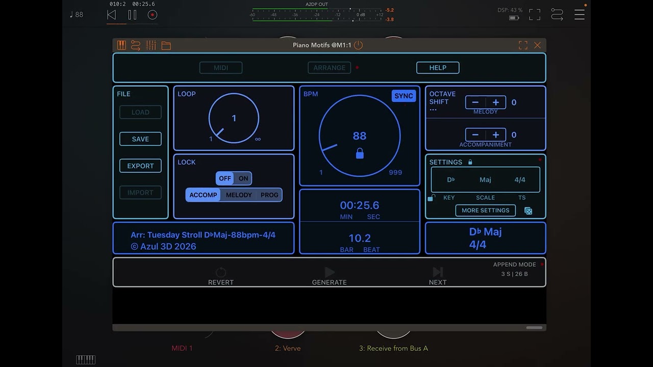The image size is (653, 367).
Task: Select the 3: Receive from Bus A label
Action: coord(393,348)
